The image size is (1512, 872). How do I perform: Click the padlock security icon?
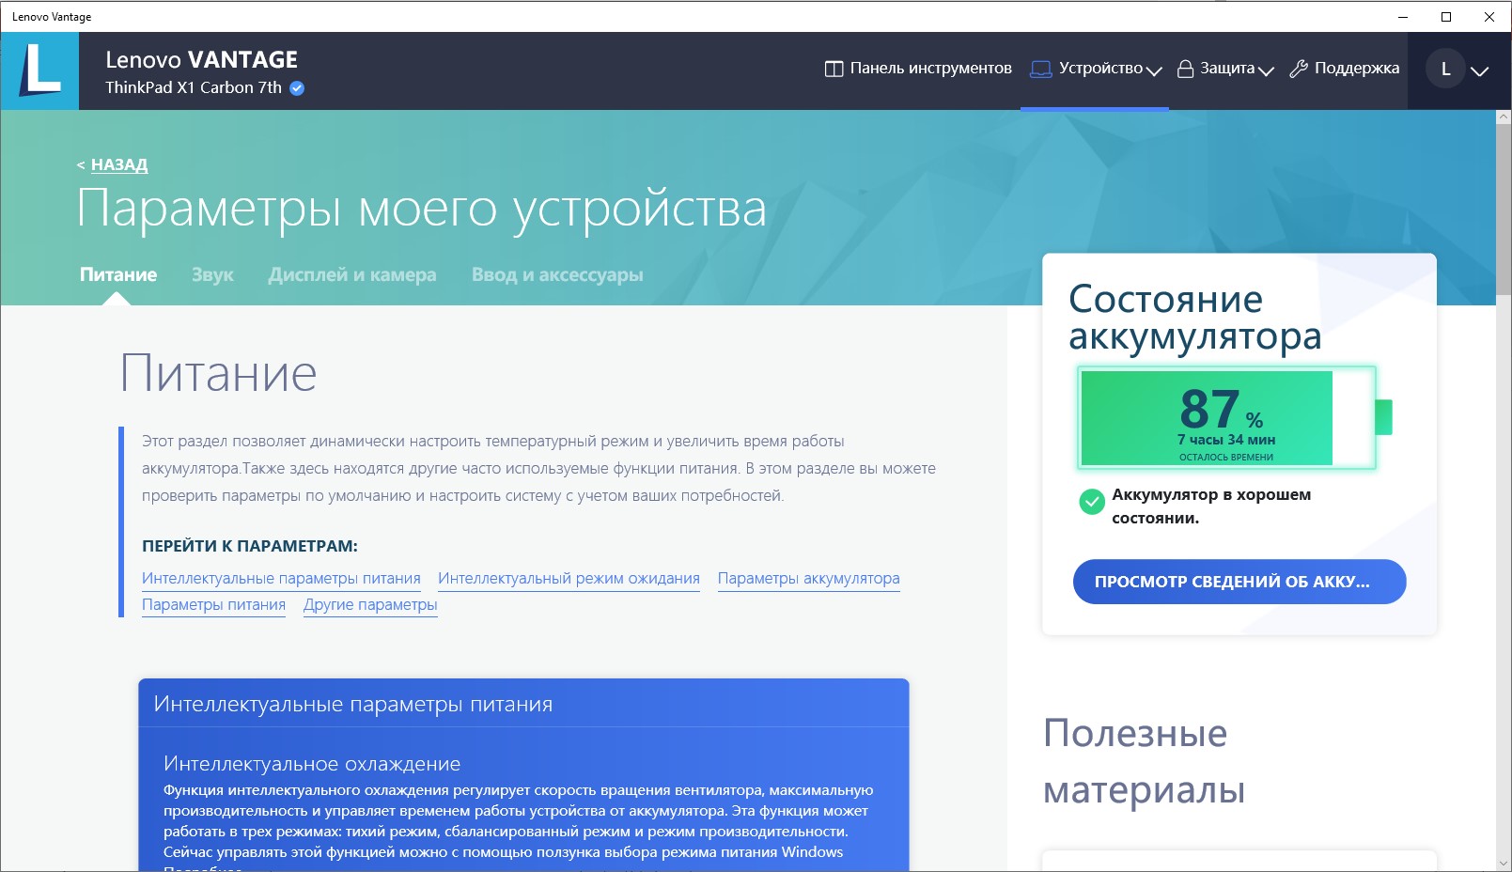(x=1185, y=69)
